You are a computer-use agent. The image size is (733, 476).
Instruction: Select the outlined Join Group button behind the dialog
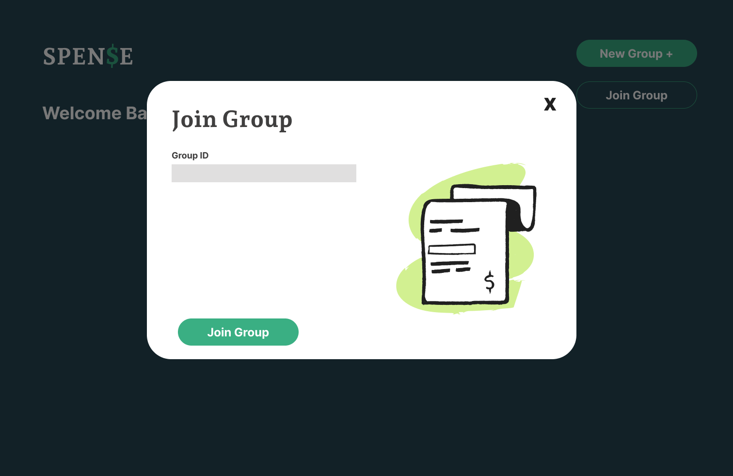click(637, 95)
